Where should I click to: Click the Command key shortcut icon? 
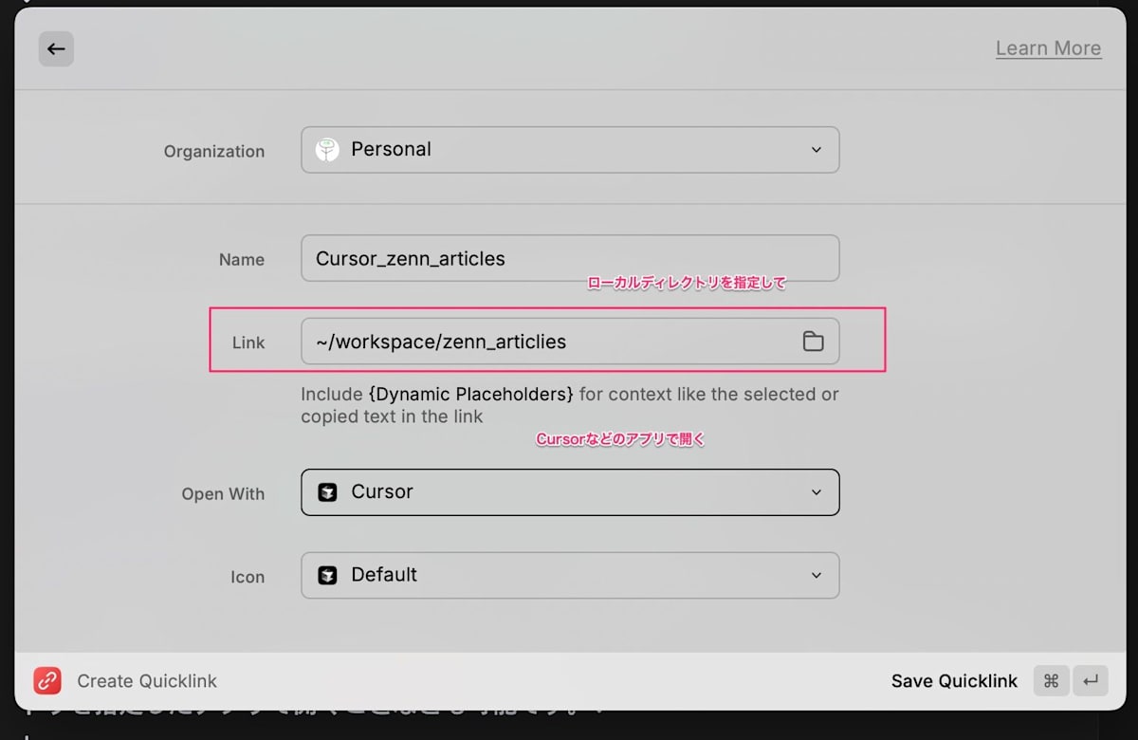[x=1051, y=680]
